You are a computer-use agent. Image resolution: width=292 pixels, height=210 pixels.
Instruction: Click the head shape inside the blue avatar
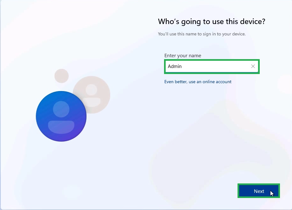(61, 109)
